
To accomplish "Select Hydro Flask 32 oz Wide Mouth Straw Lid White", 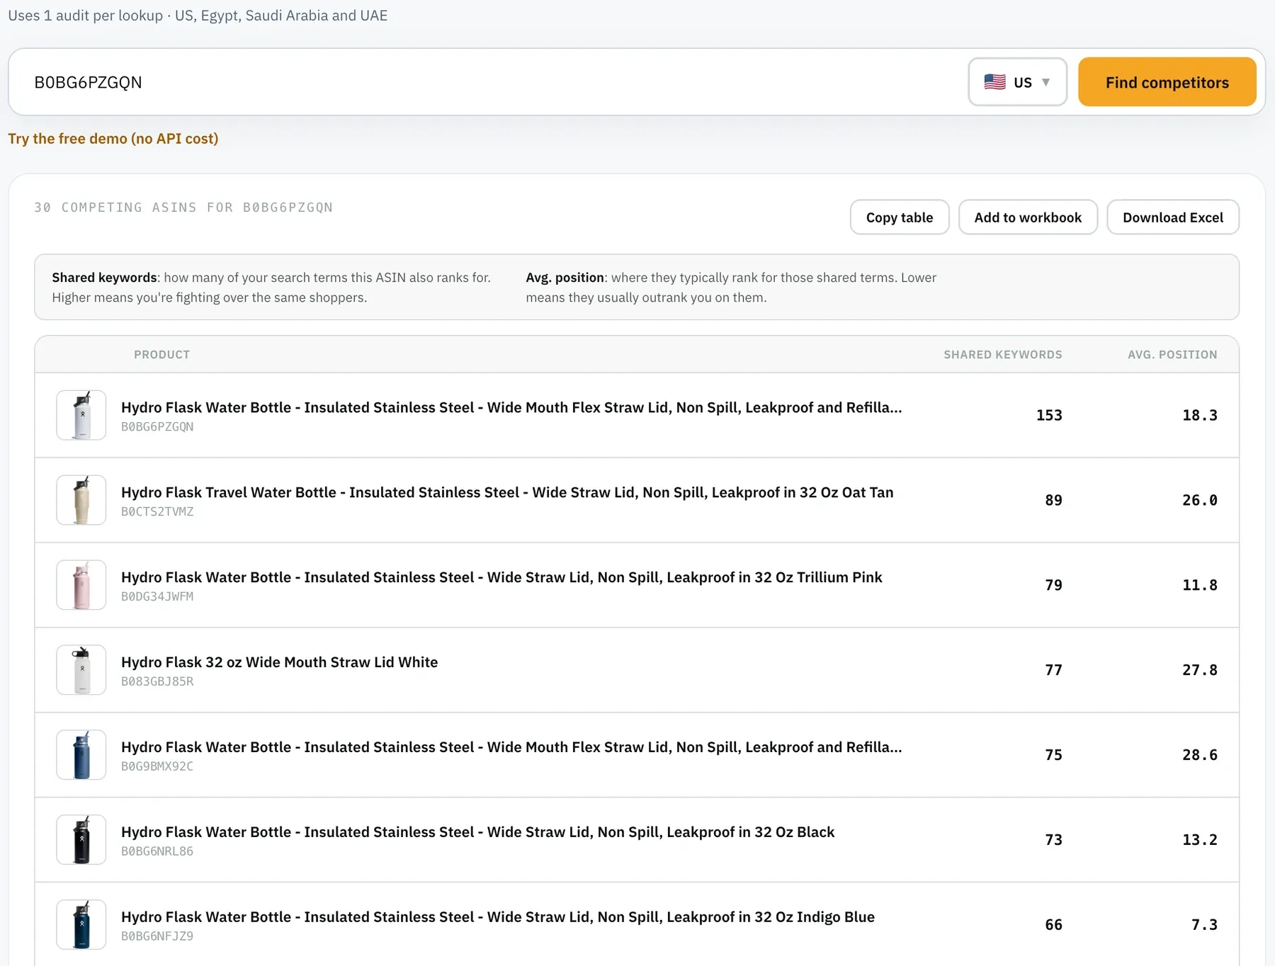I will tap(280, 662).
